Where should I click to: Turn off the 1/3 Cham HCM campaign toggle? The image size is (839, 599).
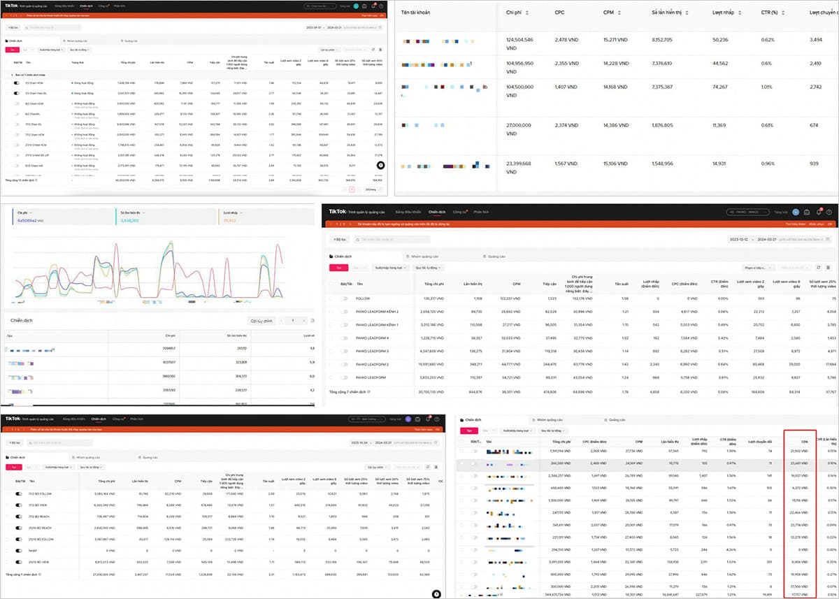tap(17, 82)
